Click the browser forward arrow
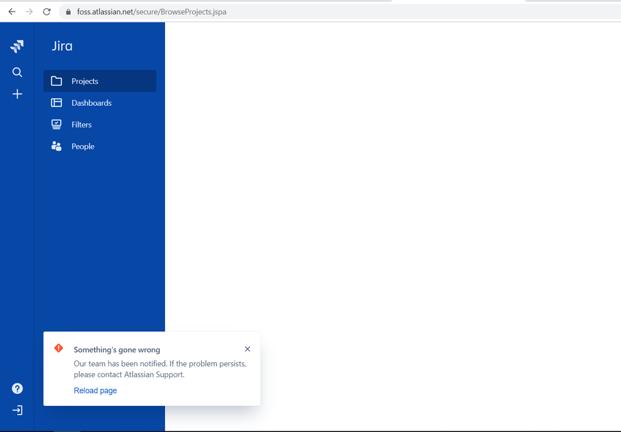 [x=29, y=11]
